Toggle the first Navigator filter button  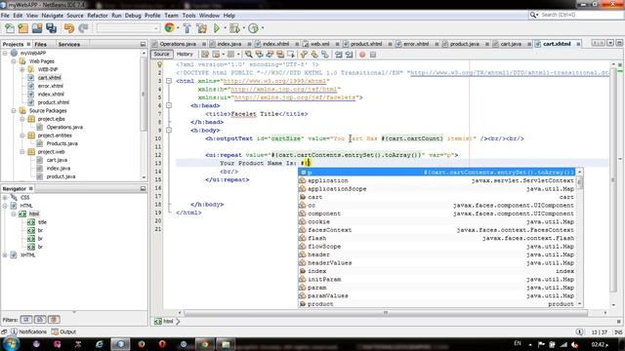click(x=26, y=319)
